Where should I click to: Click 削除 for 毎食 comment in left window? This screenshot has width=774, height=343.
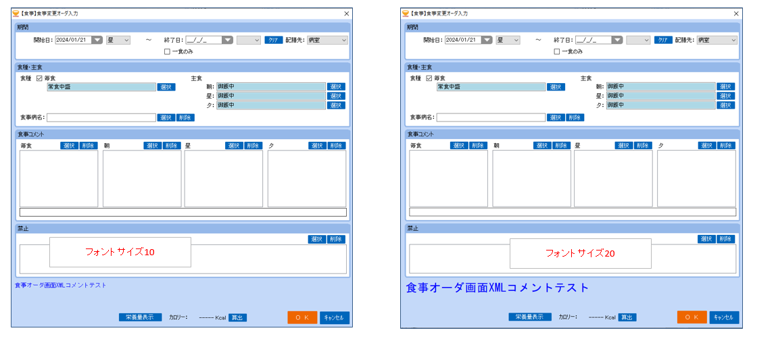[x=89, y=145]
